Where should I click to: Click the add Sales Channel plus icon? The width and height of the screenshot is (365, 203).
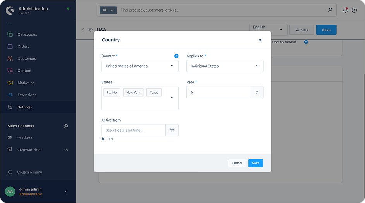tap(66, 126)
